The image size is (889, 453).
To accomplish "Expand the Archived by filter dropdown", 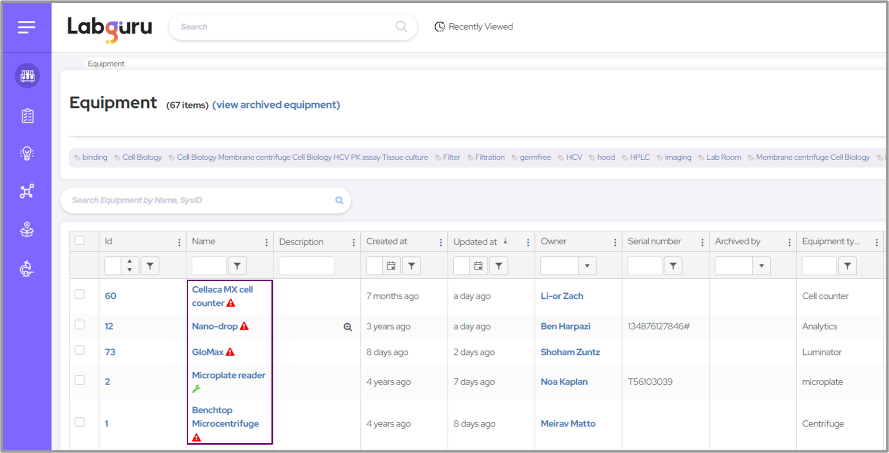I will click(761, 266).
